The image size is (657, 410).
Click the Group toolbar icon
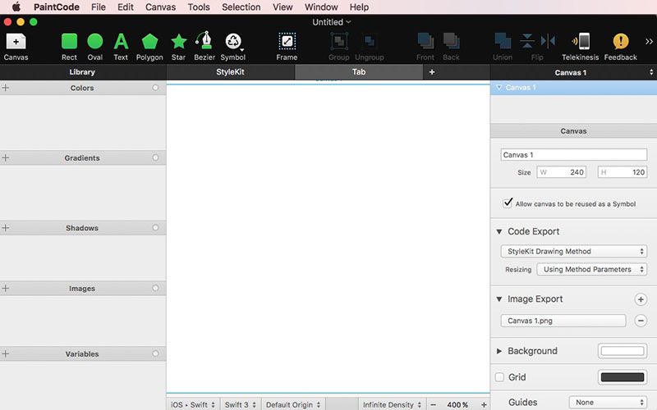coord(339,47)
